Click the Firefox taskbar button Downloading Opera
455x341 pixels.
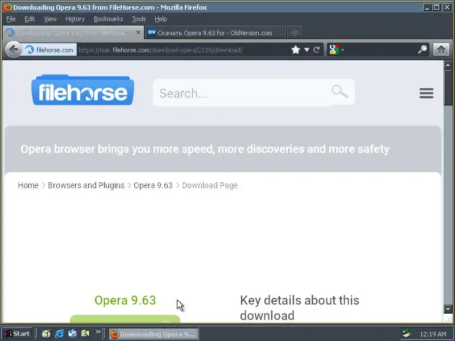tap(154, 334)
